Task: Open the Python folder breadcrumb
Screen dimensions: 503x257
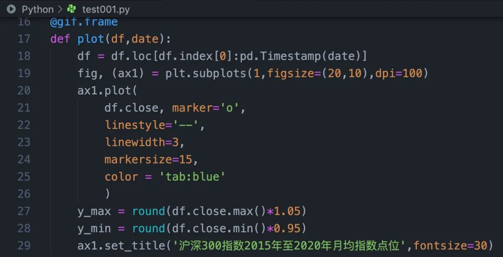Action: click(38, 9)
